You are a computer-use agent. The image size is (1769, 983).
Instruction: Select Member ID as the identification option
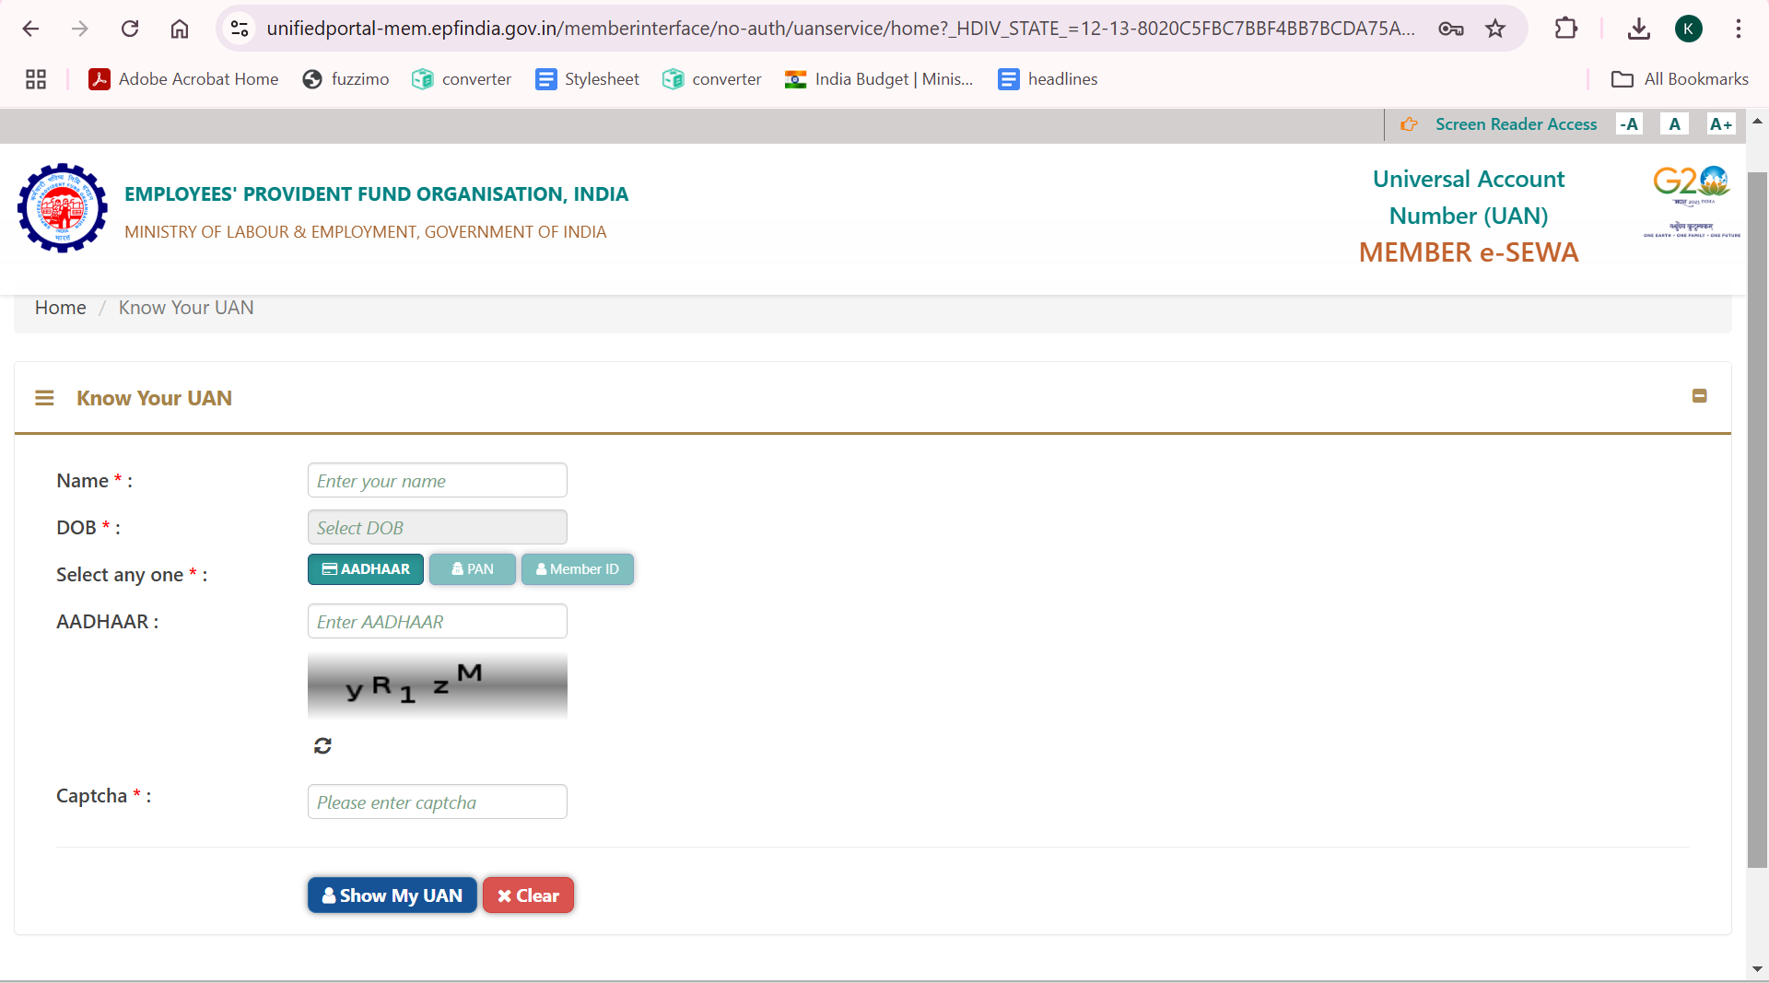pos(577,568)
